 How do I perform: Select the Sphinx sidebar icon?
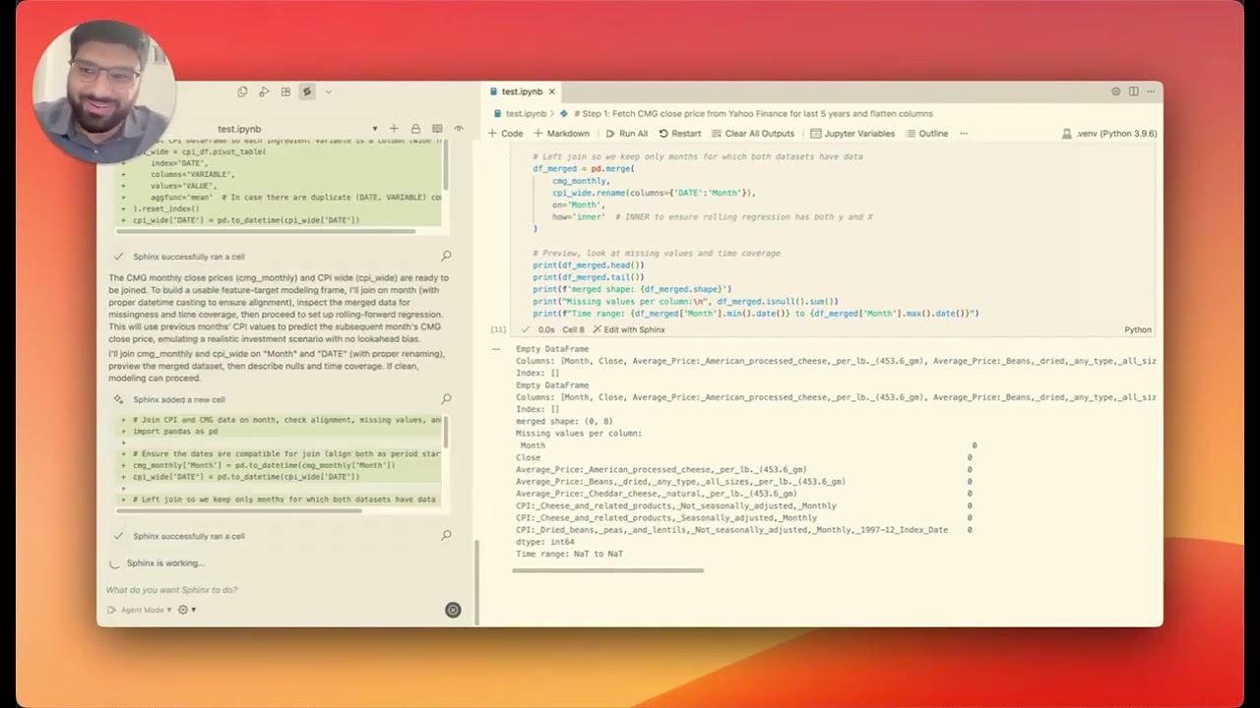tap(307, 91)
